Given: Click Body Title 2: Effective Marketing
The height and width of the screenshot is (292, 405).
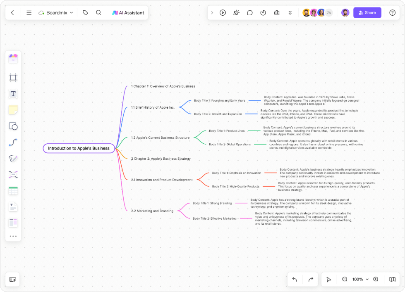Looking at the screenshot, I should [x=215, y=218].
